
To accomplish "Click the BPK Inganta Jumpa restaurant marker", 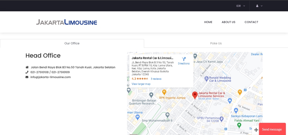I will click(x=164, y=92).
